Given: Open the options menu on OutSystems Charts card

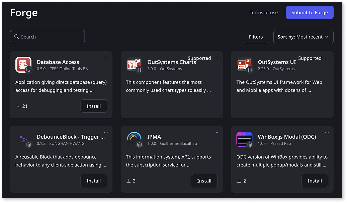Looking at the screenshot, I should click(x=216, y=58).
